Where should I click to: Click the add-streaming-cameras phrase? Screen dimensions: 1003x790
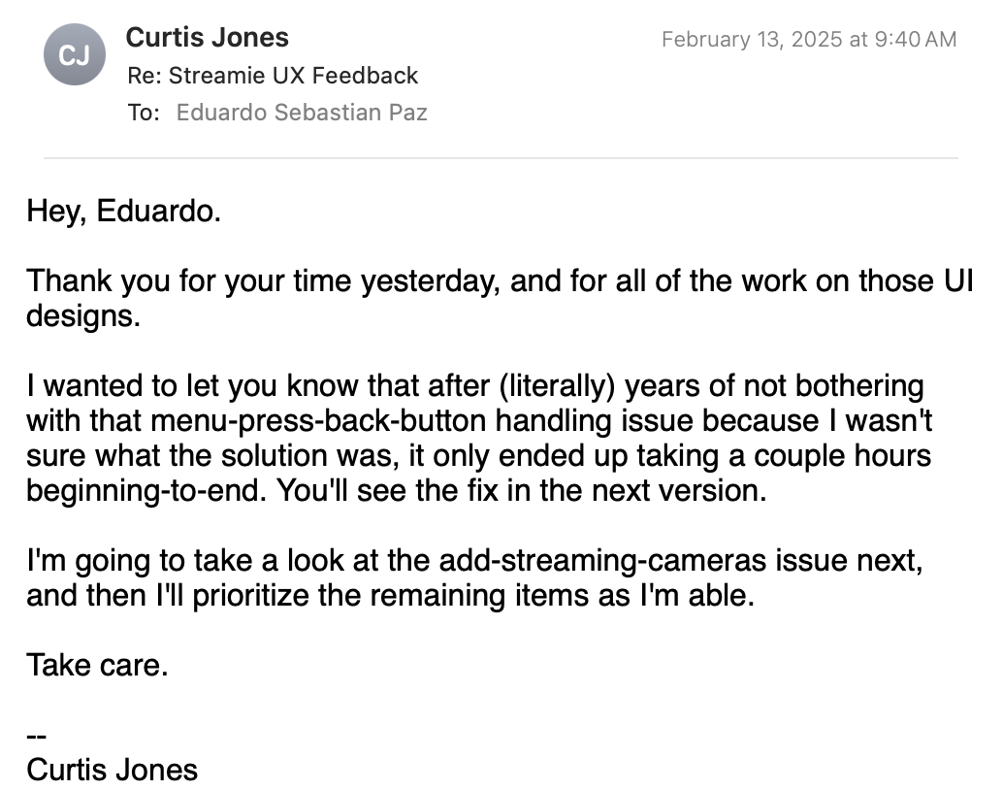tap(602, 560)
